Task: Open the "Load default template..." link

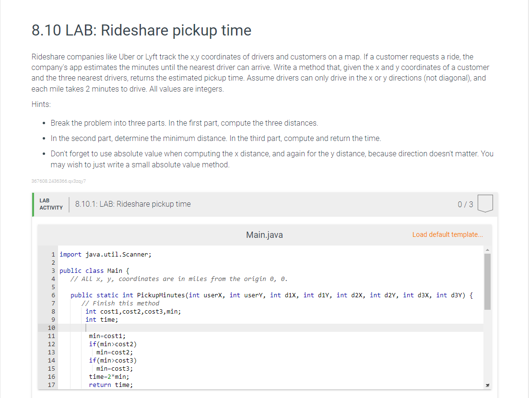Action: point(447,234)
